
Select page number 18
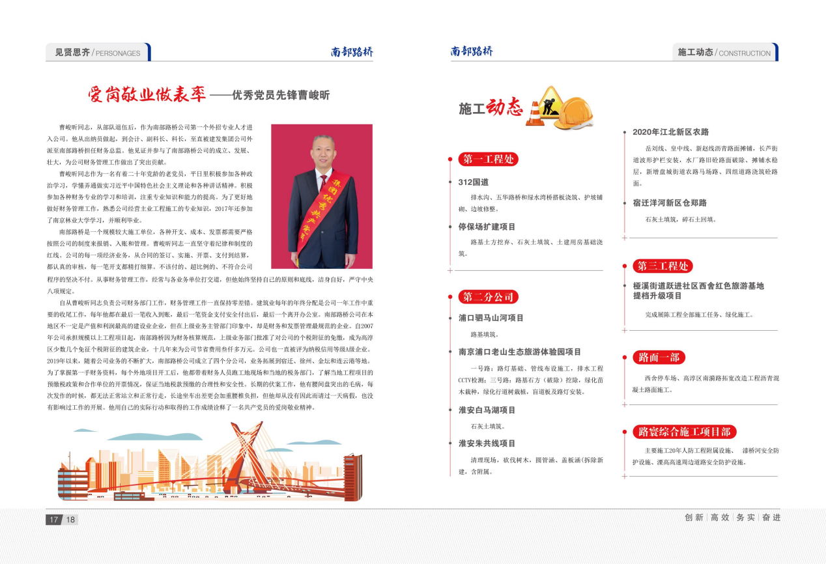coord(70,519)
